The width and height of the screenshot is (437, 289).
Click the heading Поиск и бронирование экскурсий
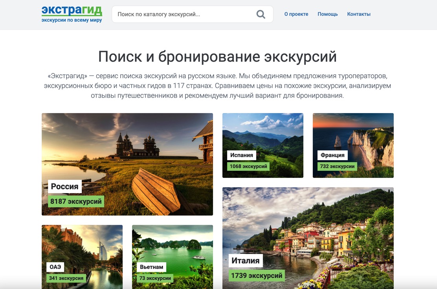[217, 57]
